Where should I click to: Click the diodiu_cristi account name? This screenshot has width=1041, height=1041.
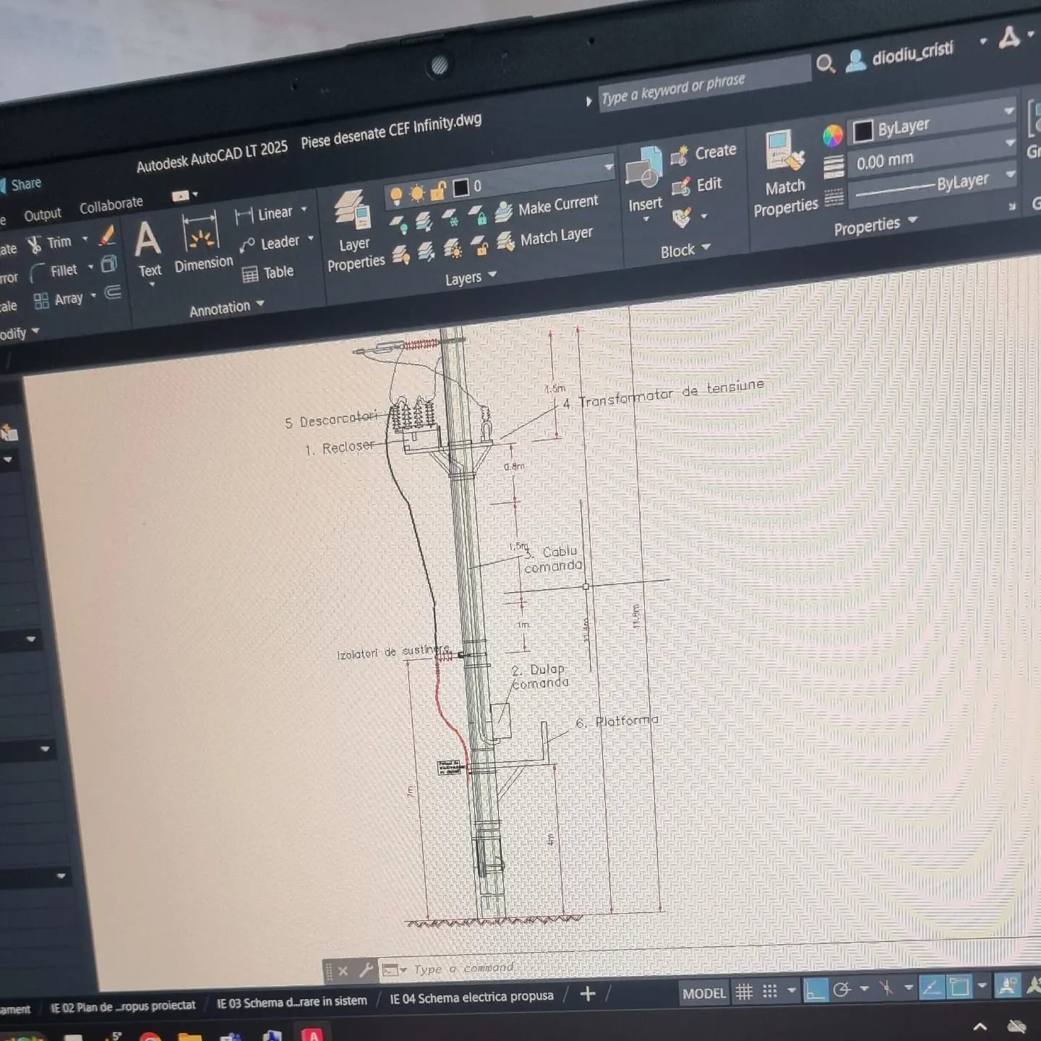(912, 53)
